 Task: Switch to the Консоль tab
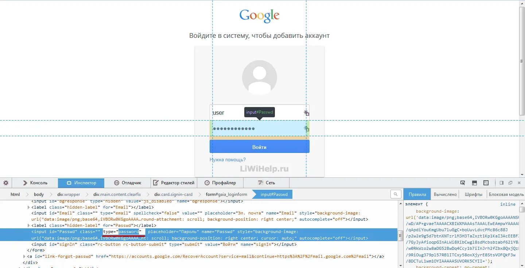coord(35,183)
